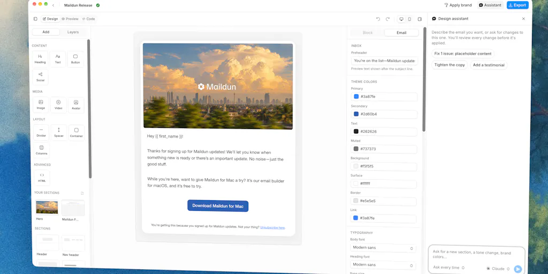Send the assistant prompt

[517, 269]
